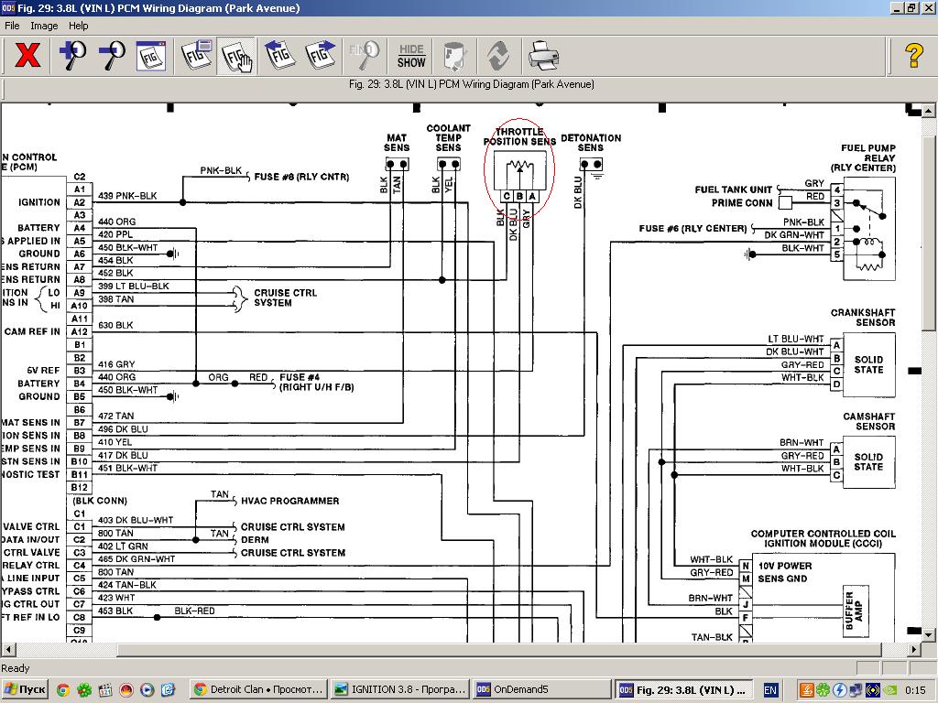Print the wiring diagram
Viewport: 938px width, 703px height.
point(543,56)
